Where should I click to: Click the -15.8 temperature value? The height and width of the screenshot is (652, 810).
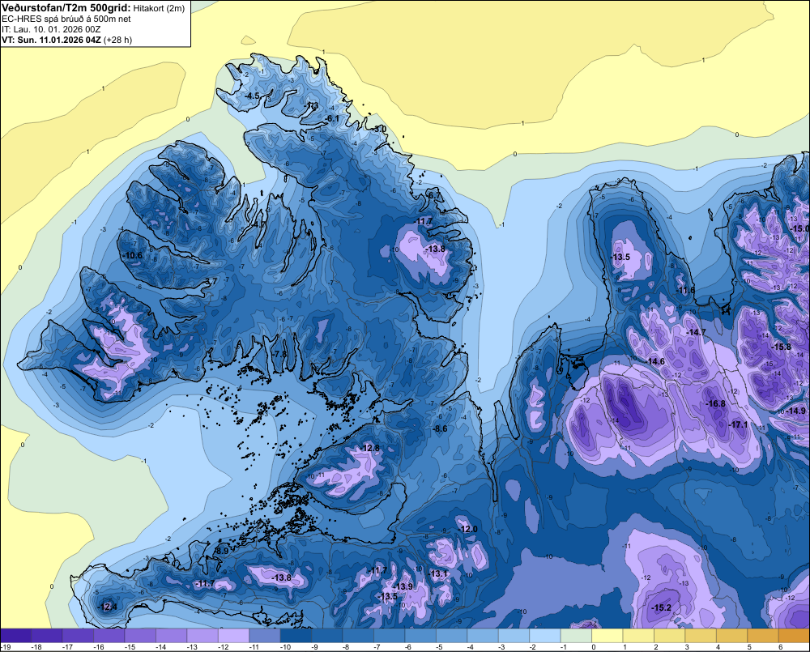tap(781, 347)
